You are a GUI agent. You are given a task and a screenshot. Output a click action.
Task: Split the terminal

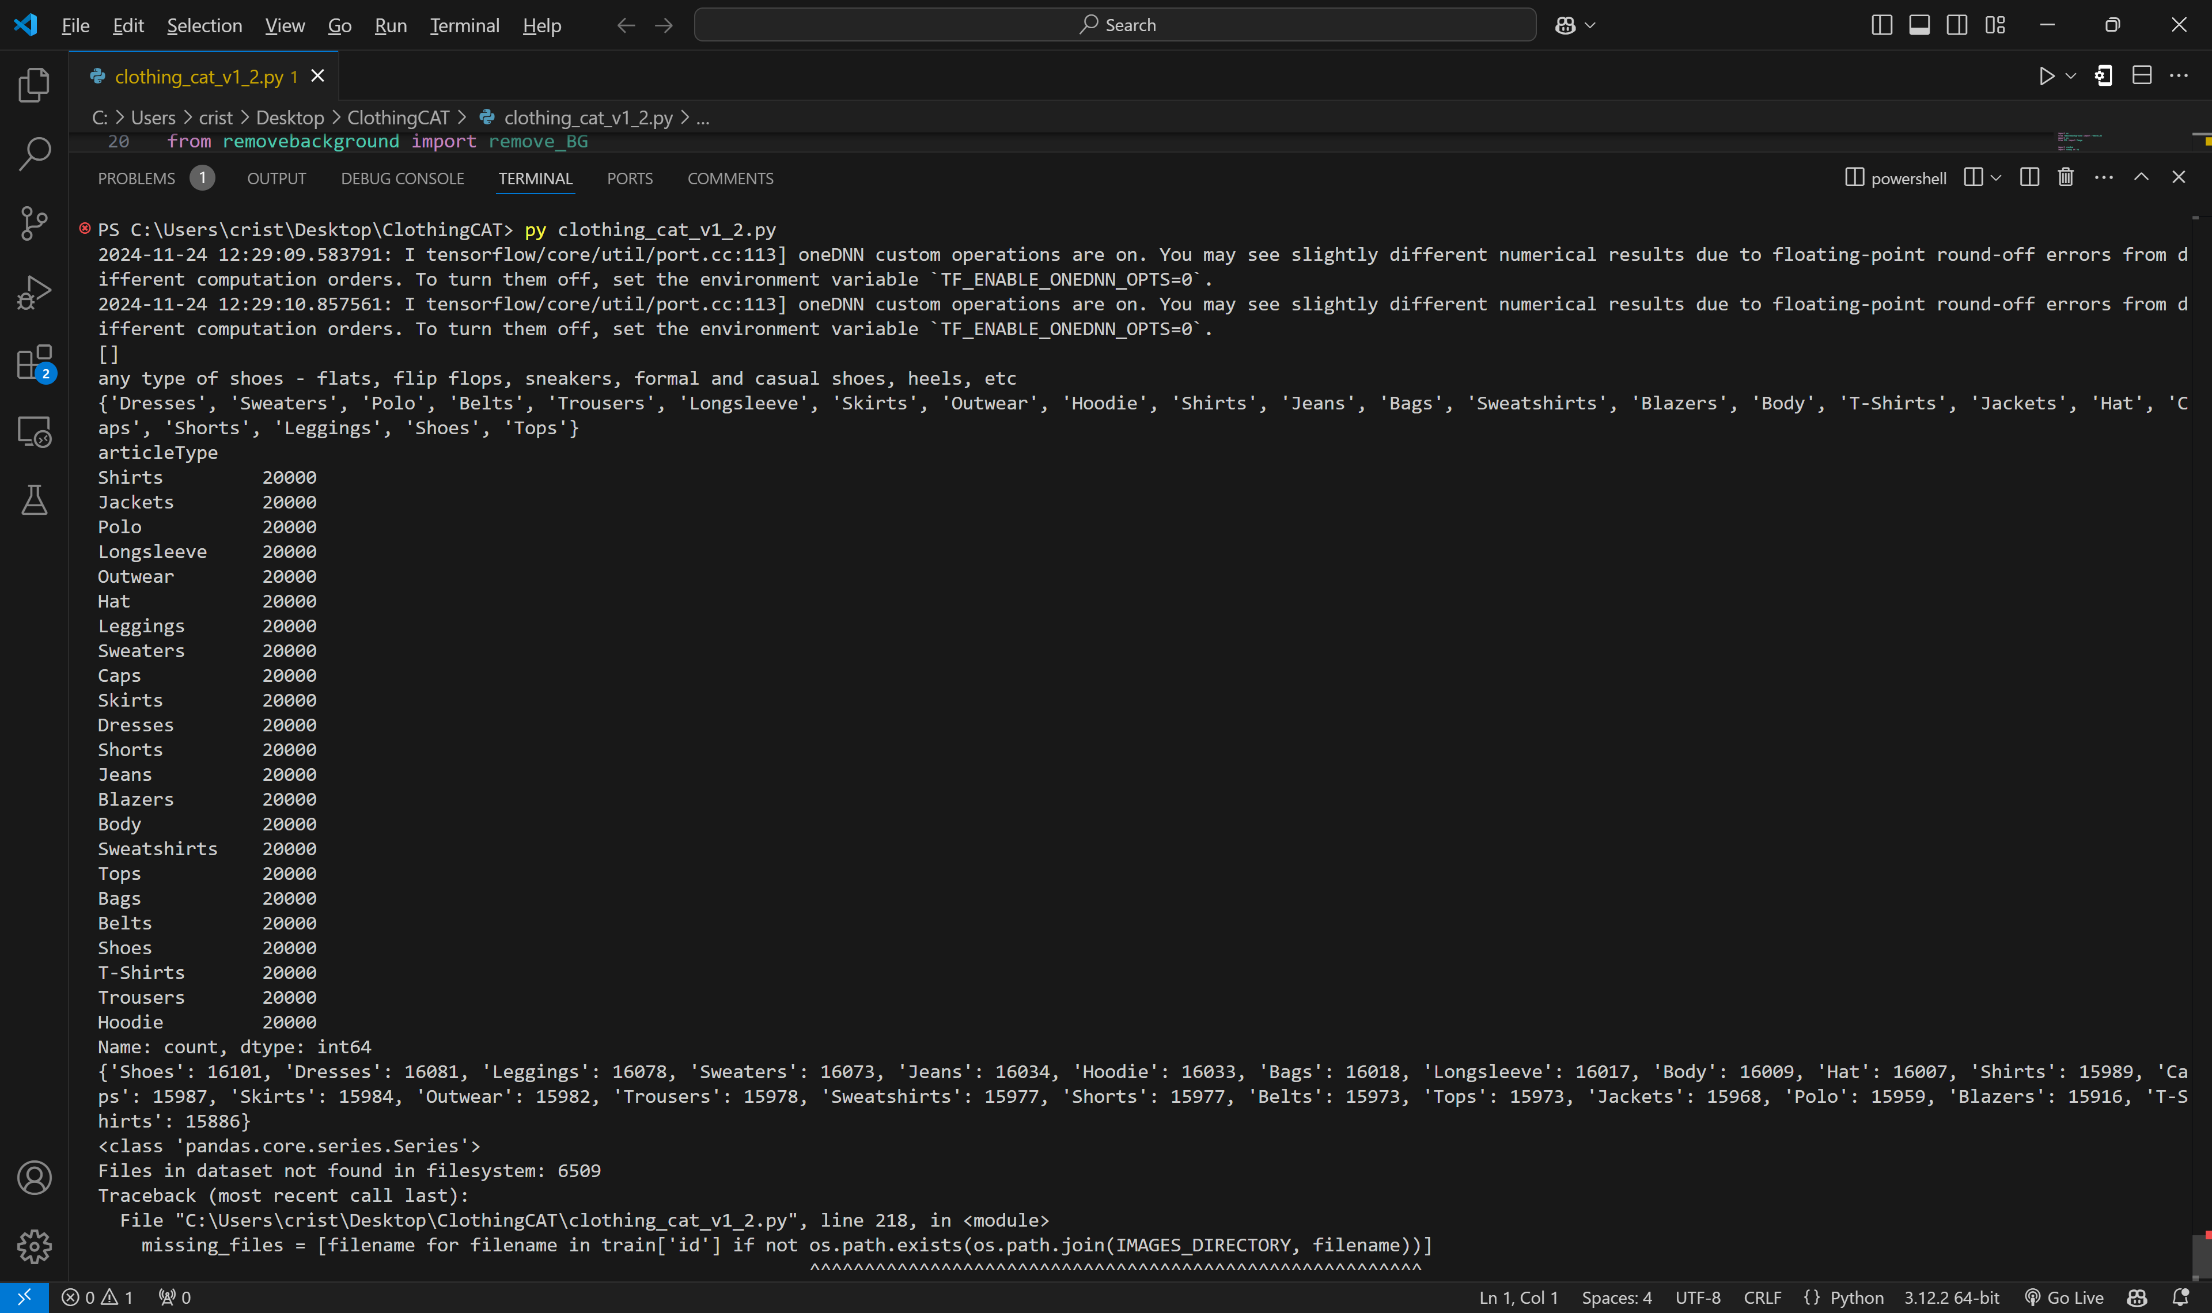coord(2030,177)
